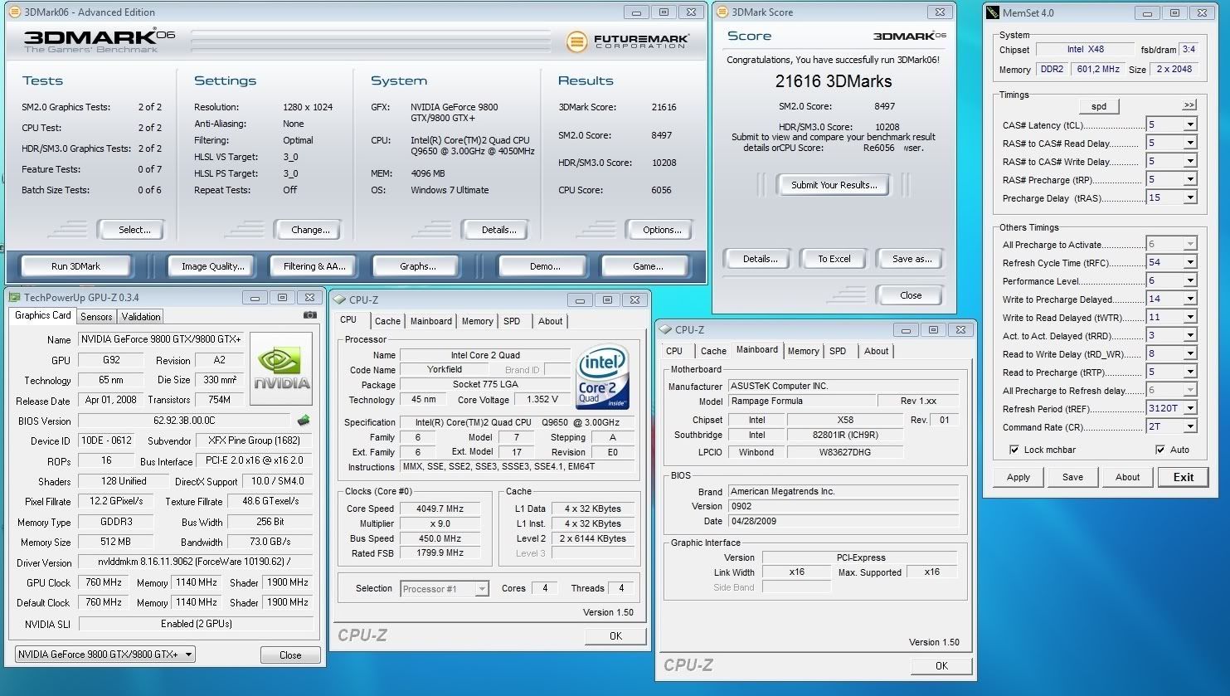The image size is (1230, 696).
Task: Click the NVIDIA logo in GPU-Z
Action: [x=281, y=369]
